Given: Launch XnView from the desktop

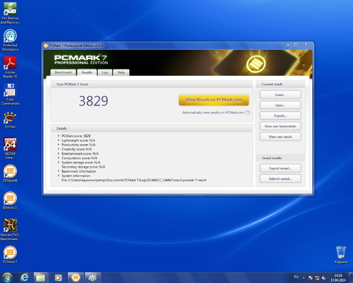Looking at the screenshot, I should [10, 119].
